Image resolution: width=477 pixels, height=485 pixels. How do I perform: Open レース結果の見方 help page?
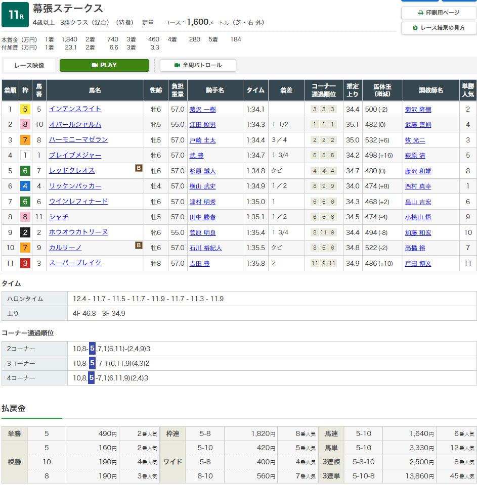[439, 28]
